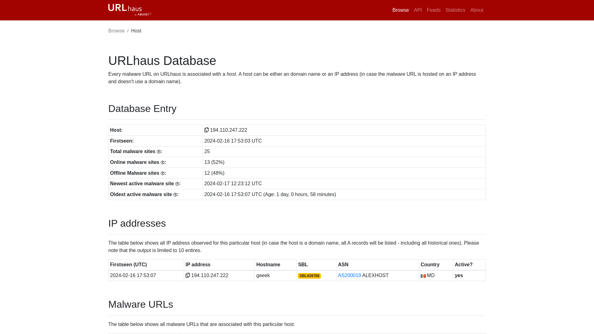The height and width of the screenshot is (334, 594).
Task: Click the Database Entry heading
Action: 142,109
